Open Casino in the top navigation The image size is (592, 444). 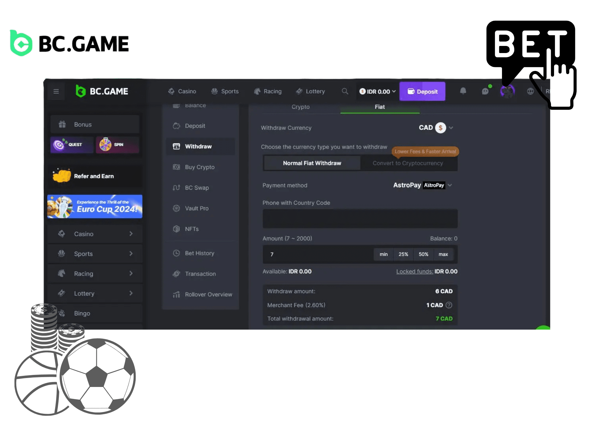(182, 91)
